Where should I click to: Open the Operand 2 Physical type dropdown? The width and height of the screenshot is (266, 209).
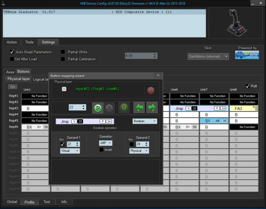[x=139, y=151]
